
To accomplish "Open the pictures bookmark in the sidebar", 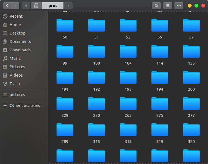I will point(24,95).
